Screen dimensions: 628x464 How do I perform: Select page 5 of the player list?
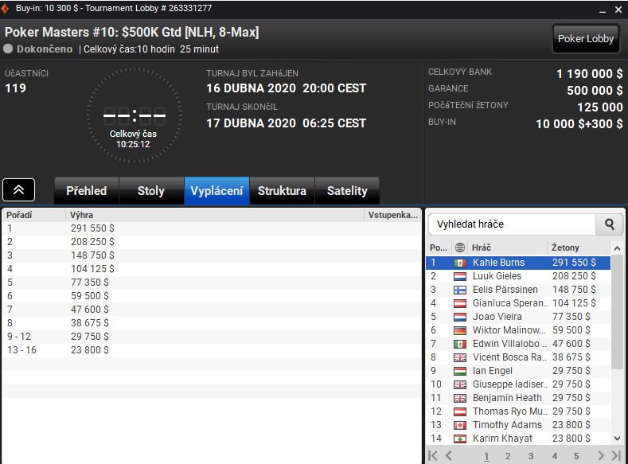click(576, 456)
